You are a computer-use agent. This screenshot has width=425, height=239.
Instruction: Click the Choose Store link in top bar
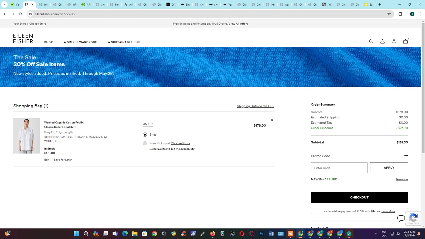pos(38,24)
